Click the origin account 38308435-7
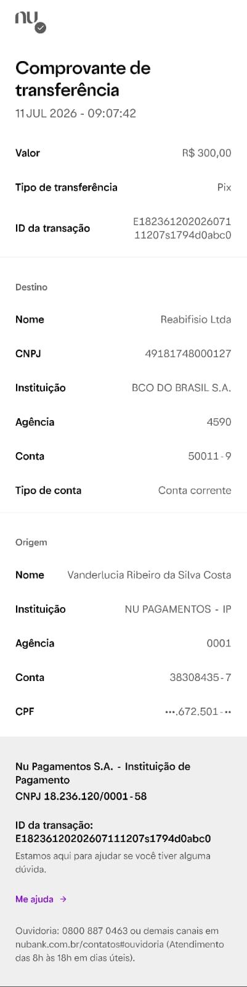Screen dimensions: 247x987 [x=201, y=677]
